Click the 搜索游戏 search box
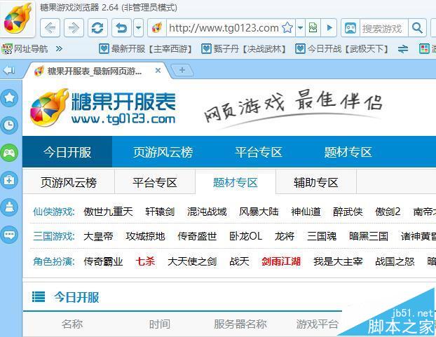436x337 pixels. [383, 28]
